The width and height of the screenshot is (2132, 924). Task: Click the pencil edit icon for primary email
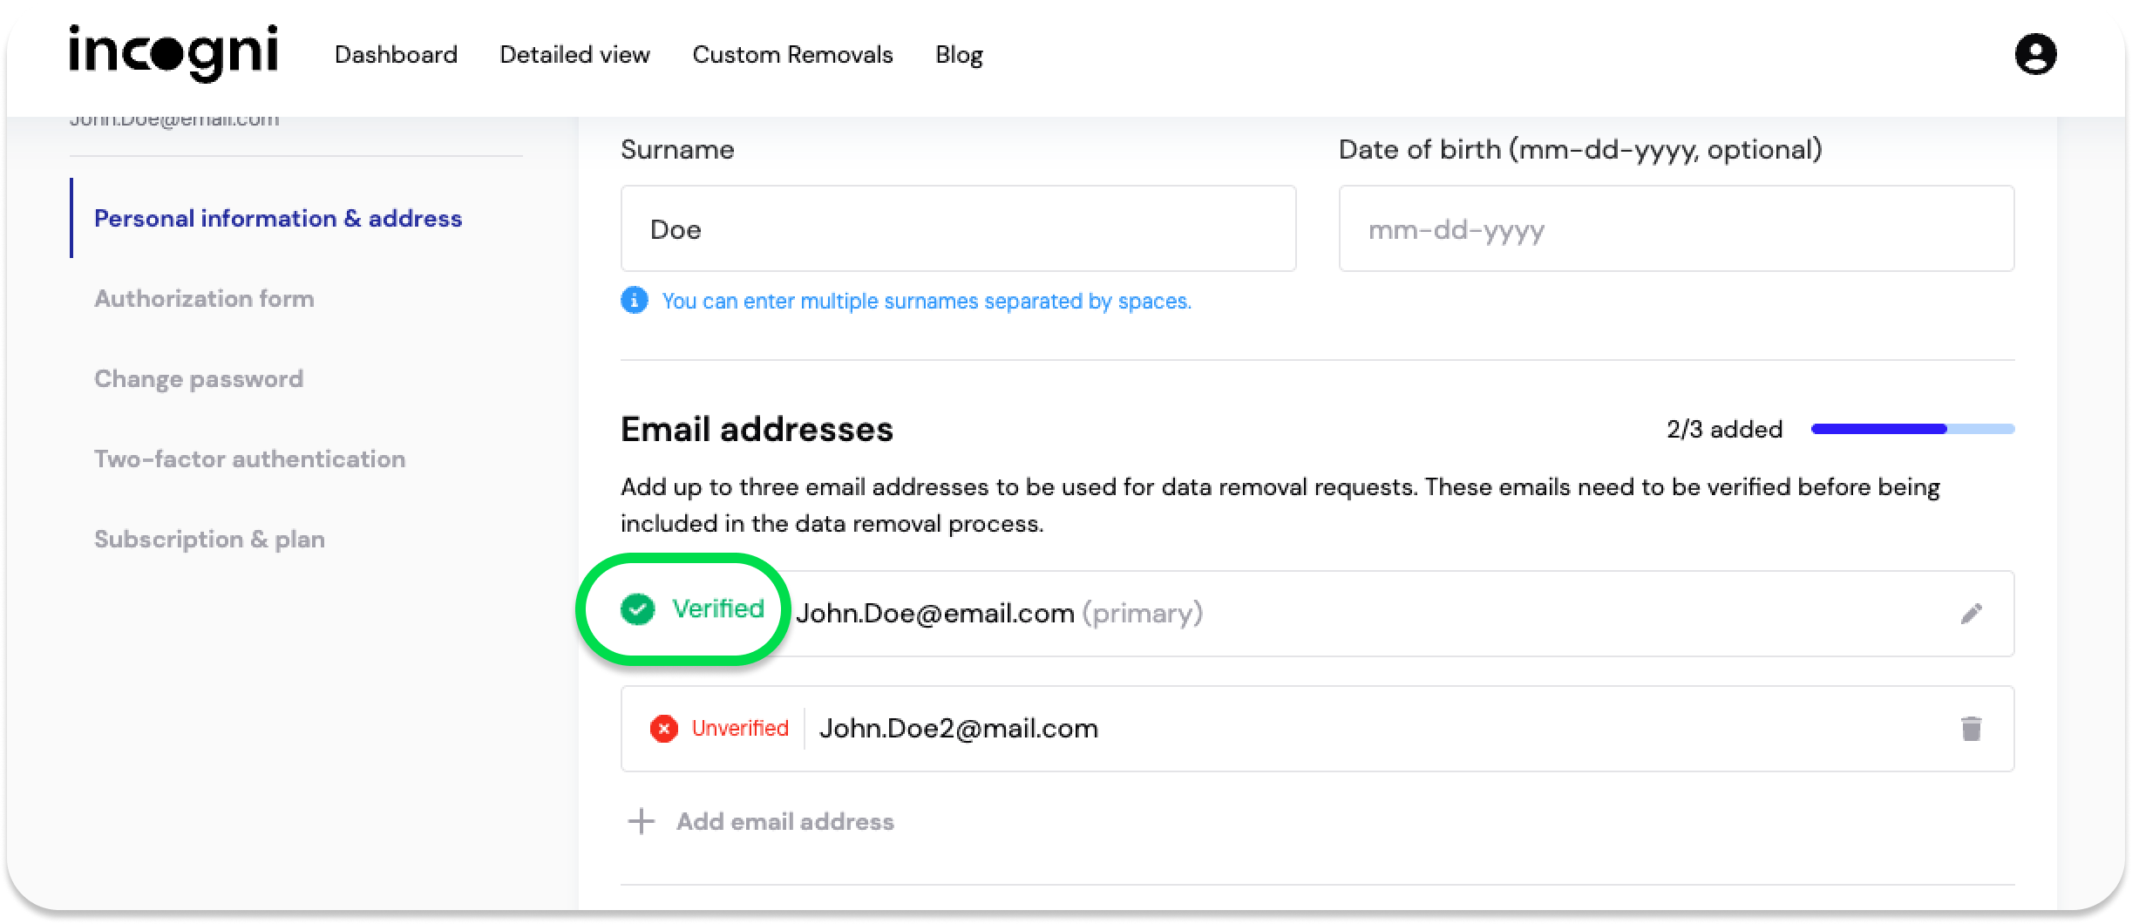coord(1971,614)
